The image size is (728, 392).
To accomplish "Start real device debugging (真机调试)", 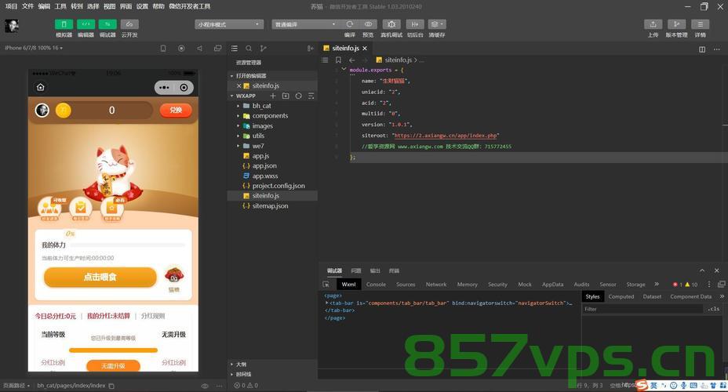I will [x=391, y=24].
